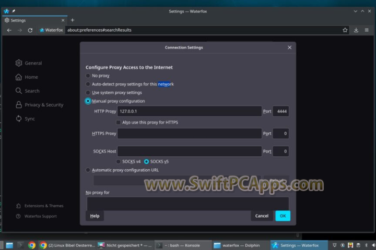Open the downloads panel icon

click(x=356, y=30)
